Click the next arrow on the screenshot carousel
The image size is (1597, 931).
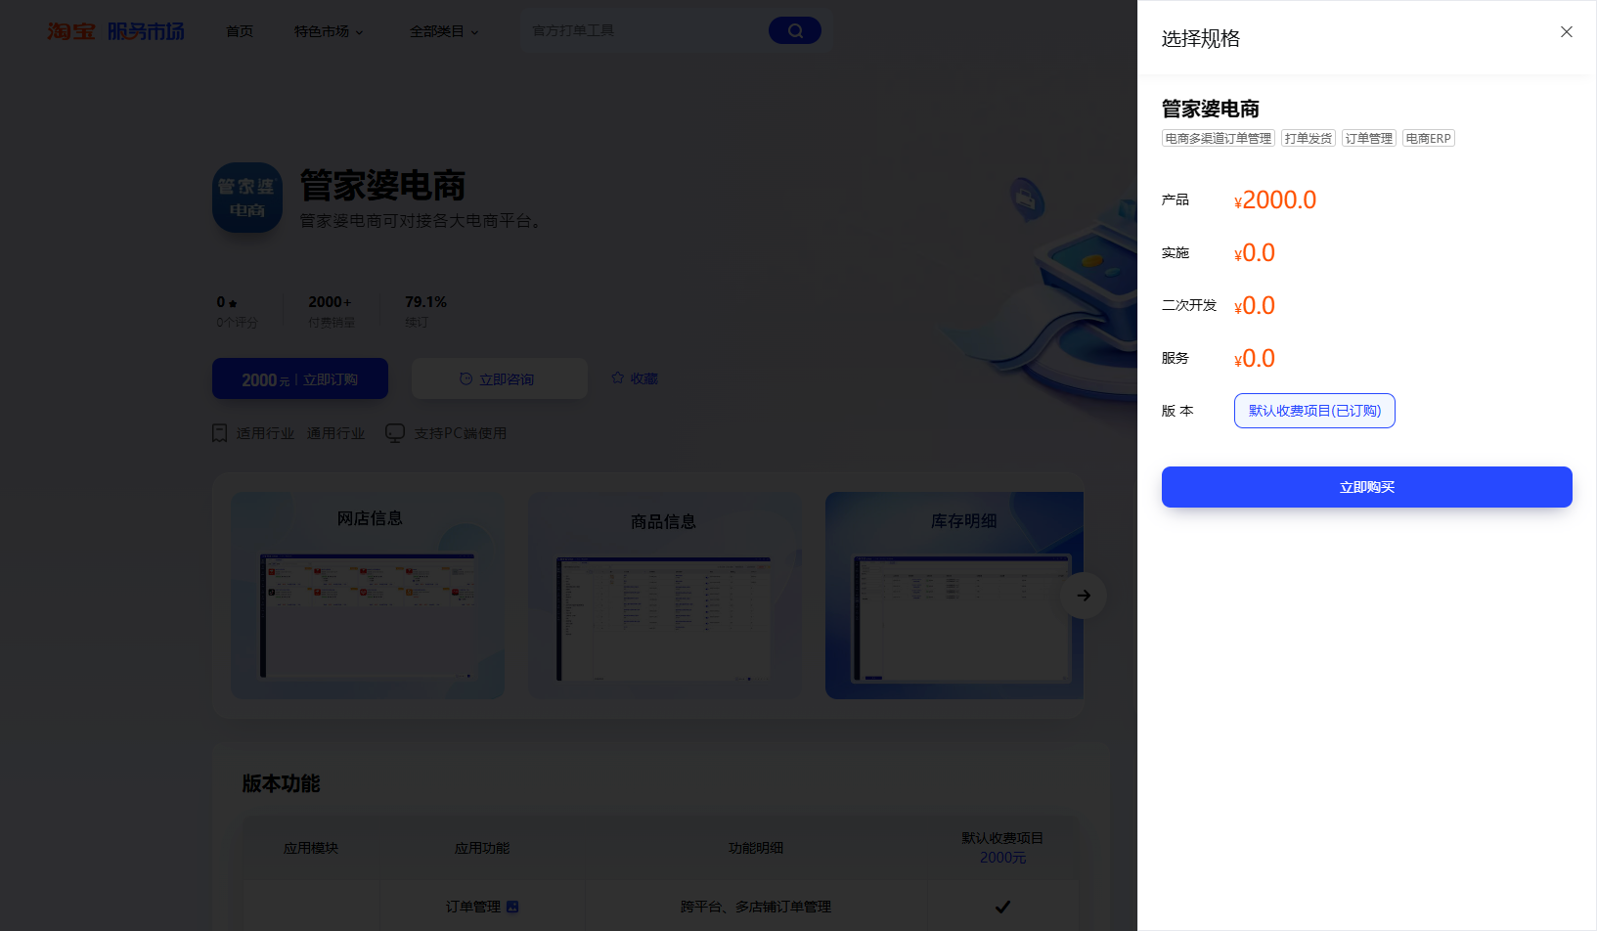[1084, 596]
